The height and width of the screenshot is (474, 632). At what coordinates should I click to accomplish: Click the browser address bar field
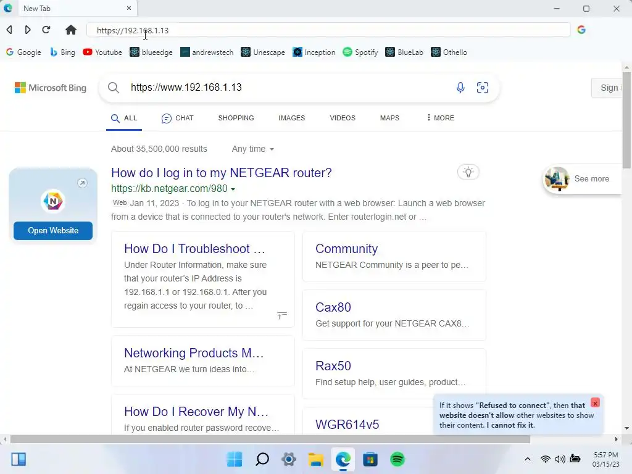328,30
